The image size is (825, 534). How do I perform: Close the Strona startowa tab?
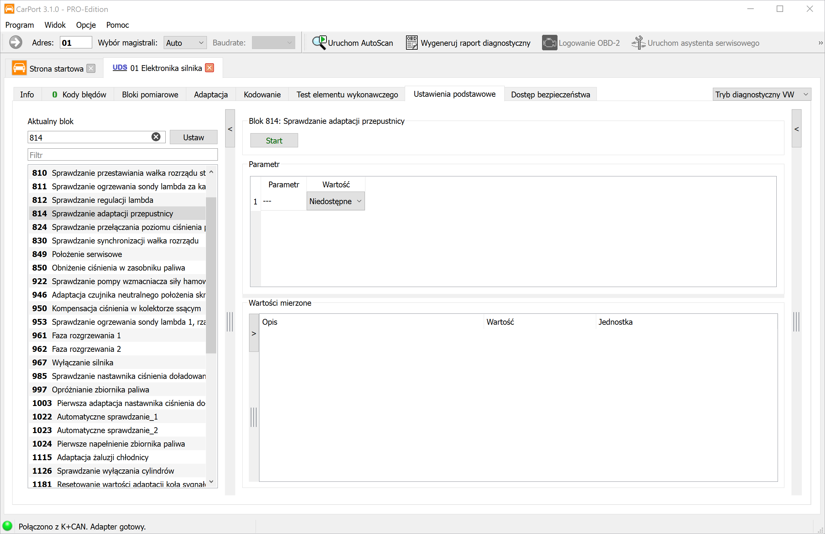91,68
